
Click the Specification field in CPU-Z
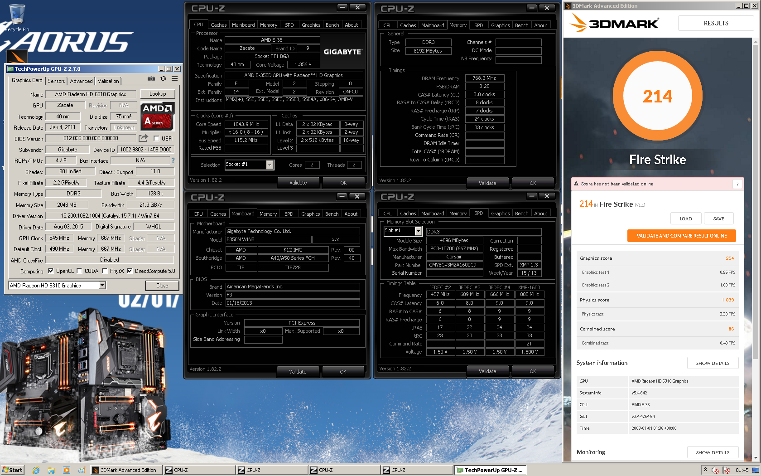(x=294, y=75)
